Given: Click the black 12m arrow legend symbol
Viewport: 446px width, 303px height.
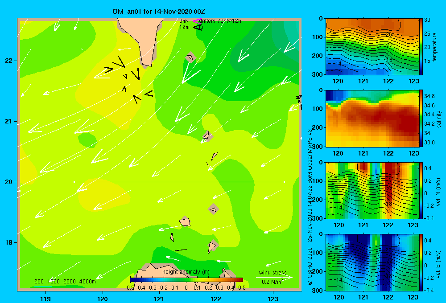Looking at the screenshot, I should coord(197,27).
